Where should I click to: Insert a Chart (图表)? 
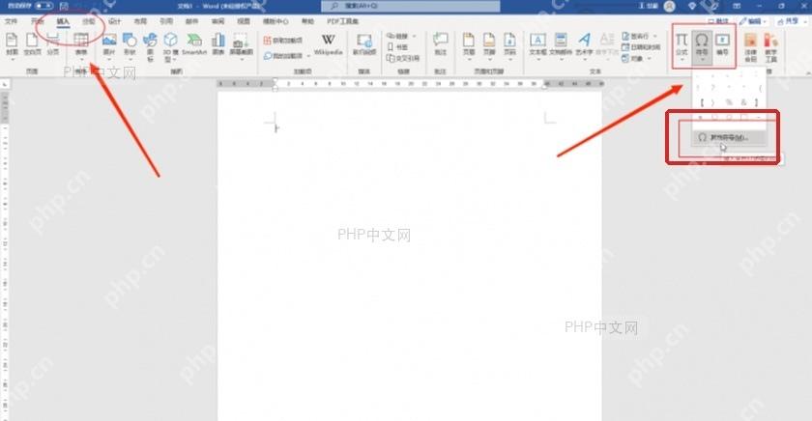click(x=218, y=44)
